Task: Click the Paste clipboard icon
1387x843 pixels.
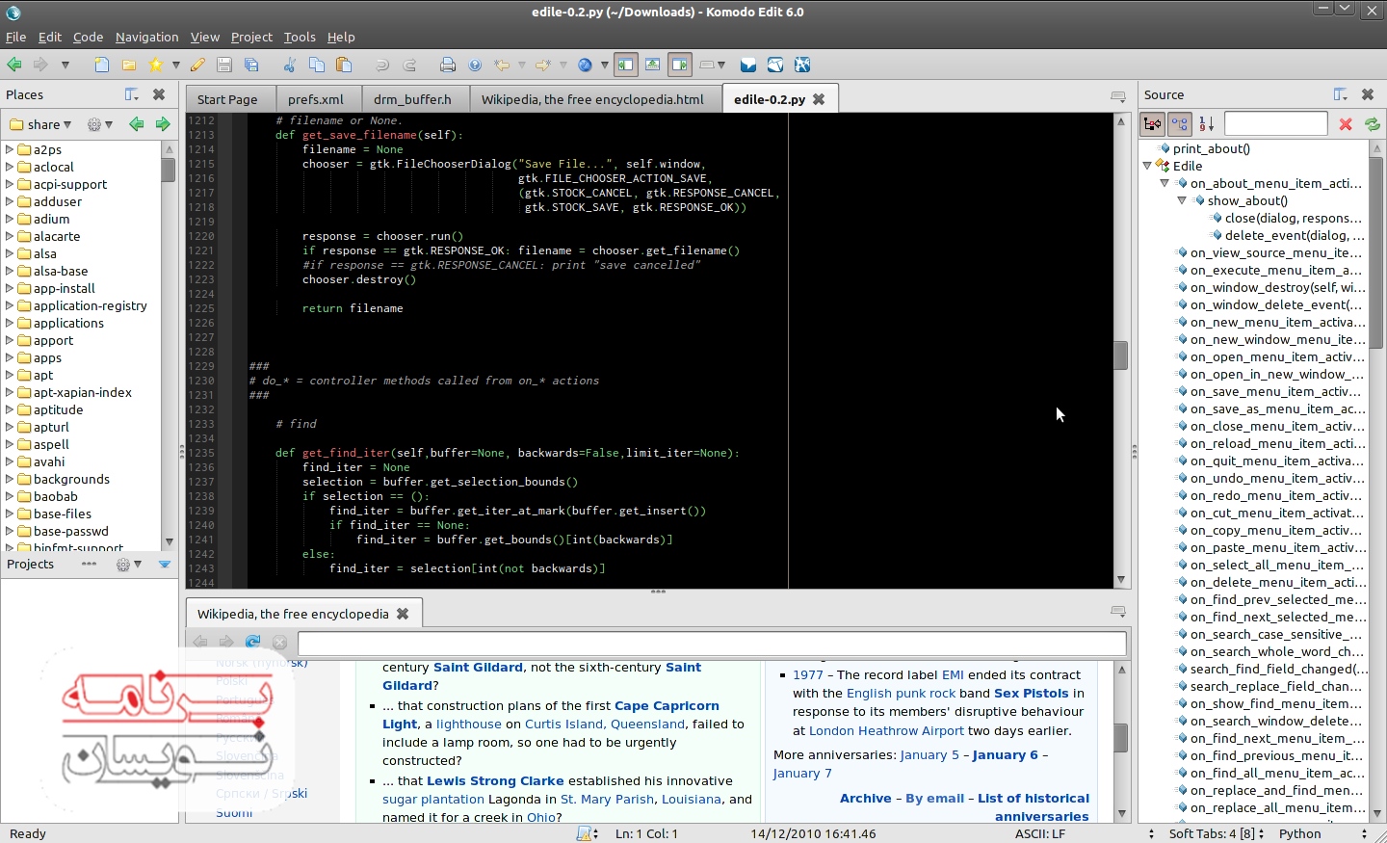Action: (344, 65)
